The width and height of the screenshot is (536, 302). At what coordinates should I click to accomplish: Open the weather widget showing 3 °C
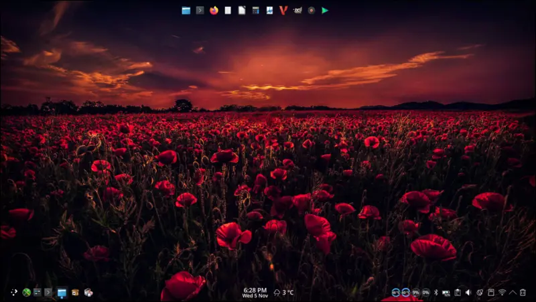(283, 293)
